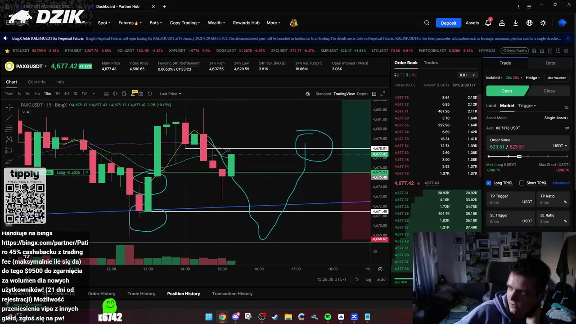Switch chart mode to Standard
The height and width of the screenshot is (324, 576).
pos(323,94)
